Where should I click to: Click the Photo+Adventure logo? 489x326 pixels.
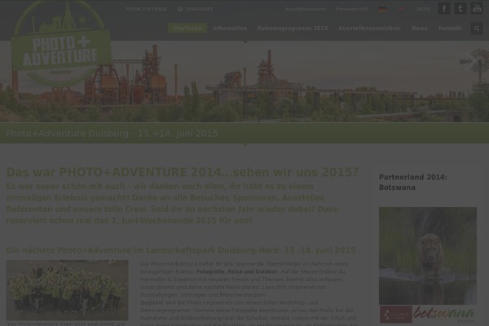(x=61, y=44)
